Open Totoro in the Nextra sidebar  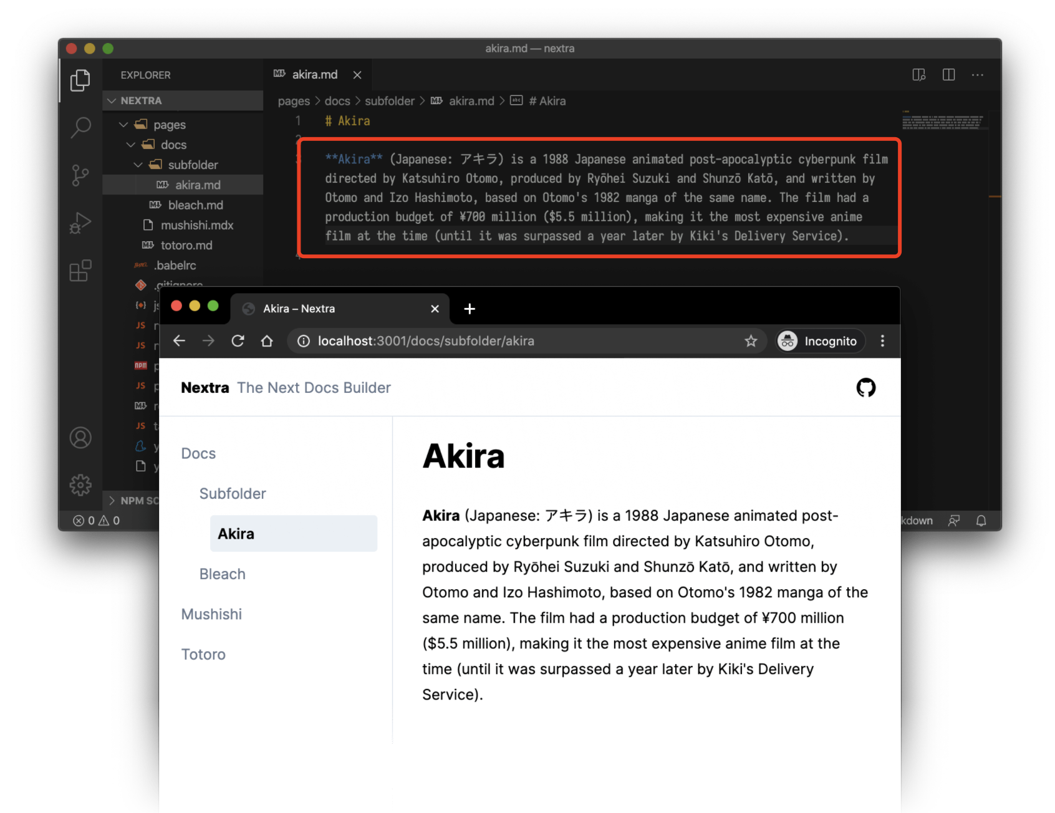(203, 655)
